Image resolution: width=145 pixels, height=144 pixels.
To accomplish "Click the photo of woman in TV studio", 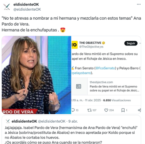I will (36, 75).
